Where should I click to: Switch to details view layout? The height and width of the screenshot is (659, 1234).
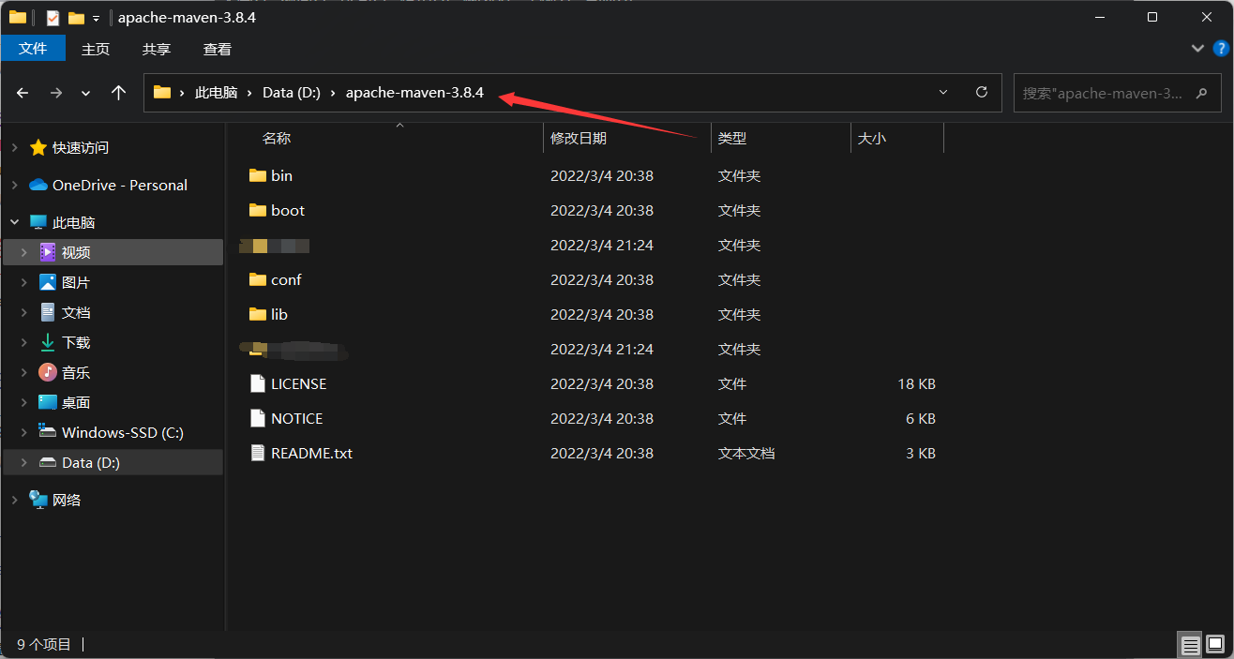pos(1190,645)
